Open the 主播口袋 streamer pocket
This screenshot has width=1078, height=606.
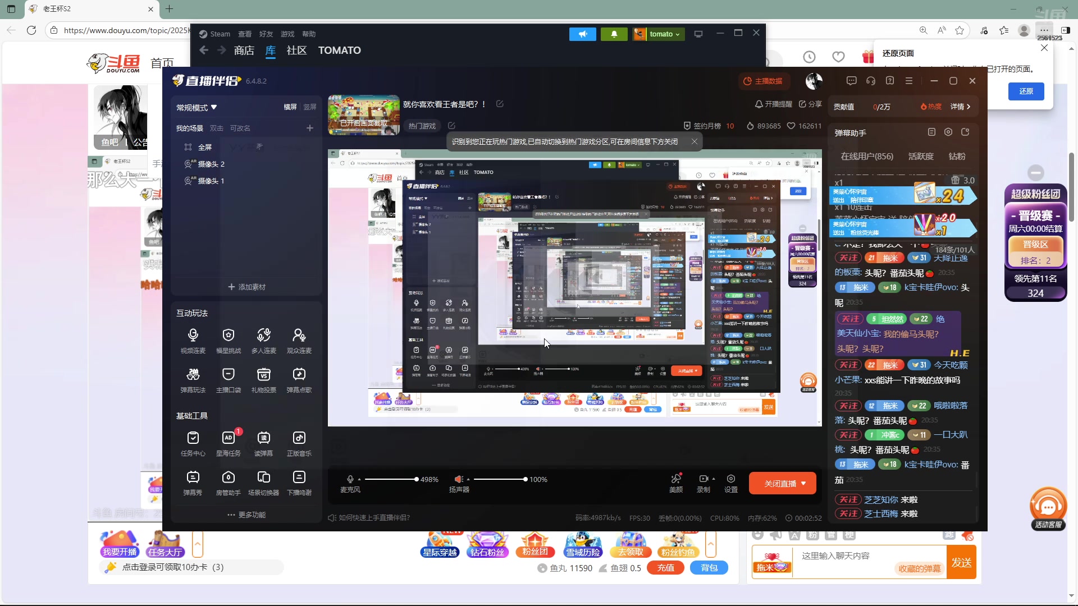tap(228, 380)
